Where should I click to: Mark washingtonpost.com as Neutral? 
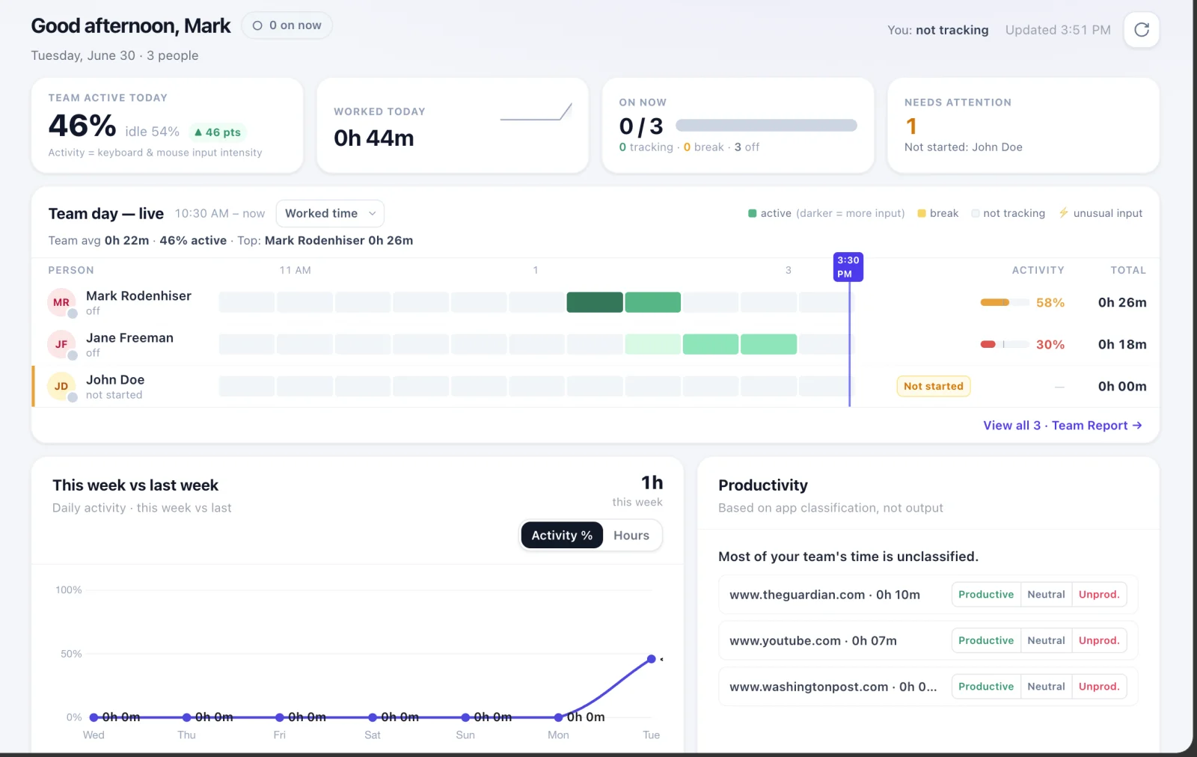tap(1046, 687)
